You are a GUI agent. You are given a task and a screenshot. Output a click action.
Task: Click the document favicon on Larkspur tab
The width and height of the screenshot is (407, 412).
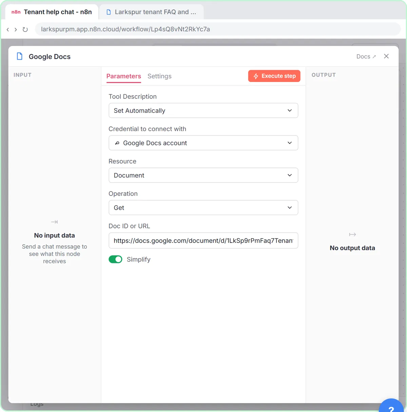[109, 12]
